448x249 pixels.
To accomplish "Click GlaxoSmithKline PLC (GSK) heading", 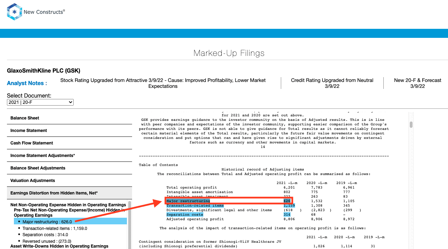I will coord(43,71).
